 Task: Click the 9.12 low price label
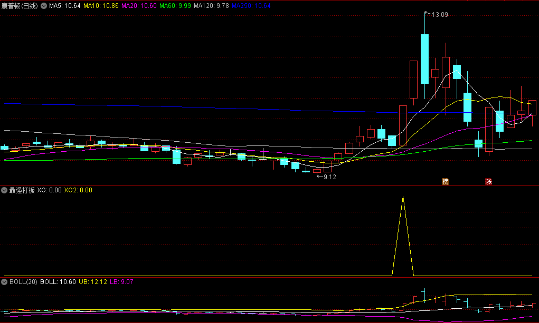(329, 177)
